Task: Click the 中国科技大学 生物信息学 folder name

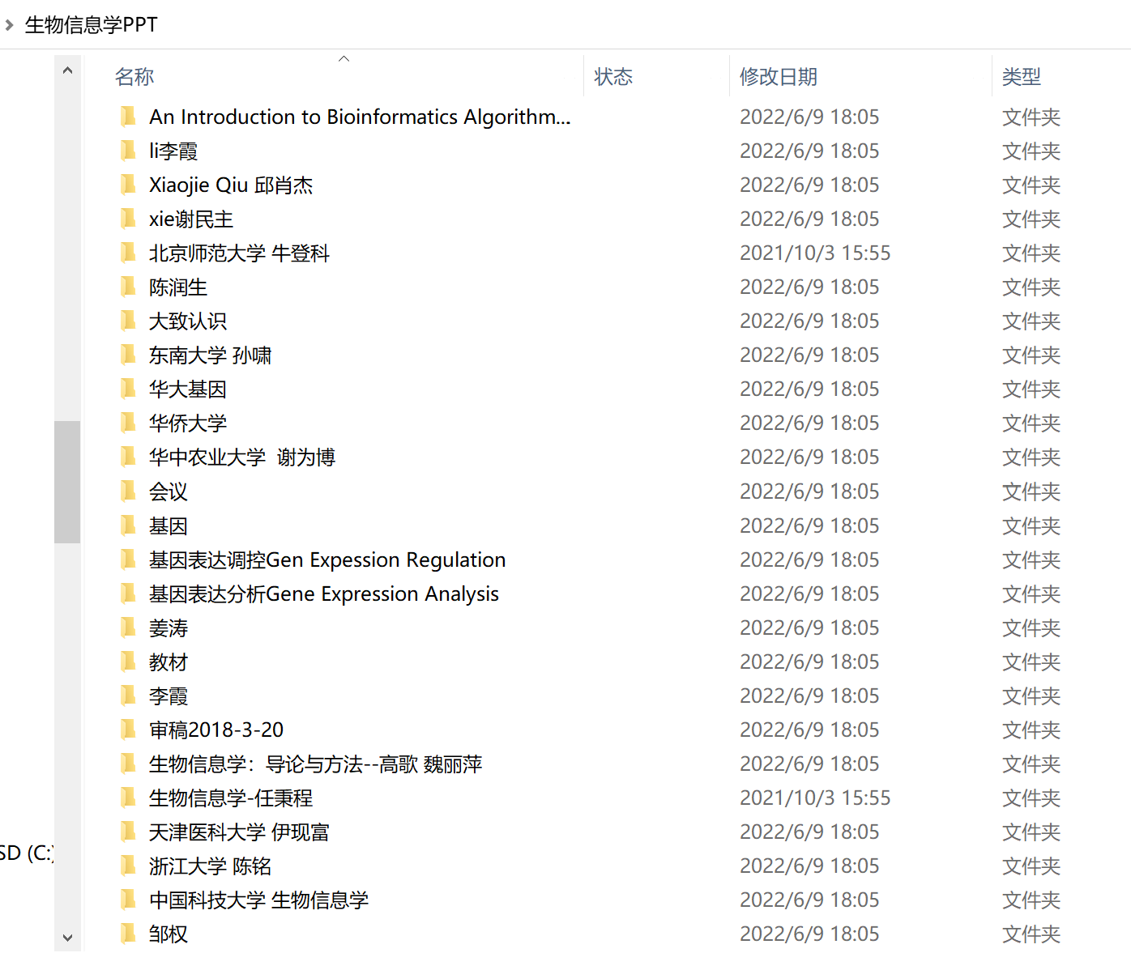Action: [x=258, y=900]
